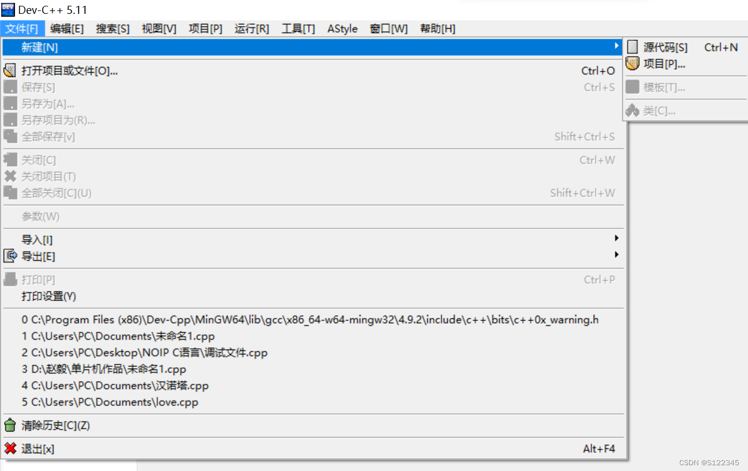Screen dimensions: 748x471
Task: Select 导入[I] menu entry
Action: pyautogui.click(x=312, y=240)
